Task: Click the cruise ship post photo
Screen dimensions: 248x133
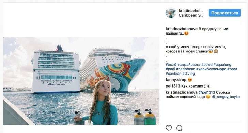Action: click(81, 81)
